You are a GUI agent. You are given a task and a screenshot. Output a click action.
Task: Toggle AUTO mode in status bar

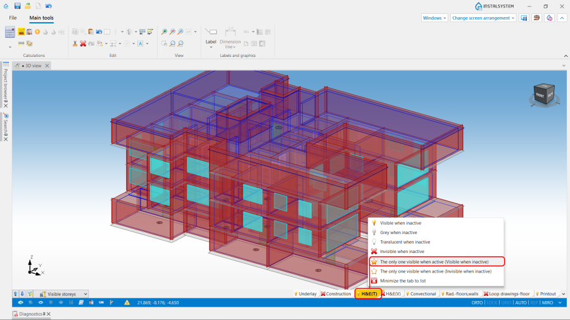tap(521, 303)
